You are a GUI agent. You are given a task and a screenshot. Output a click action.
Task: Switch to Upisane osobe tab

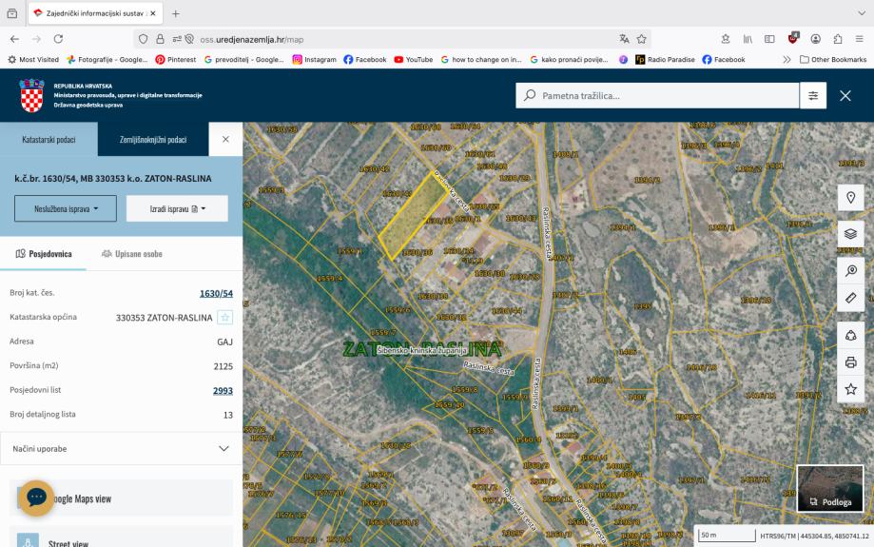click(x=131, y=254)
